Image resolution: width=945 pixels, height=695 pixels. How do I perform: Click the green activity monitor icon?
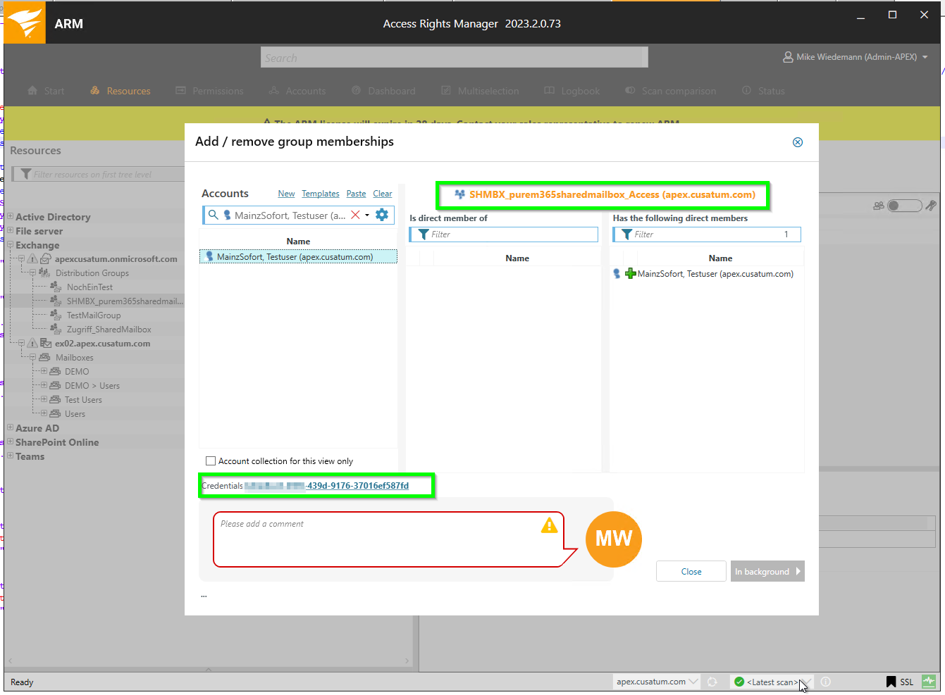(x=929, y=682)
